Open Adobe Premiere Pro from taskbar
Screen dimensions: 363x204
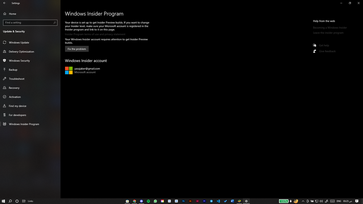tap(205, 201)
